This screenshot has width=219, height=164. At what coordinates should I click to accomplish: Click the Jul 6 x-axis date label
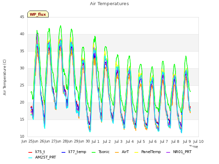pyautogui.click(x=153, y=141)
